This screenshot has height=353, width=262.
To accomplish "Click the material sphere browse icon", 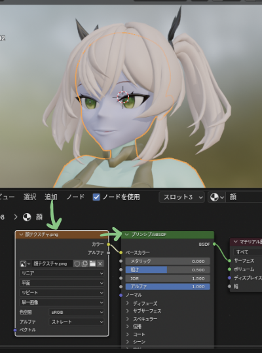I will (217, 197).
